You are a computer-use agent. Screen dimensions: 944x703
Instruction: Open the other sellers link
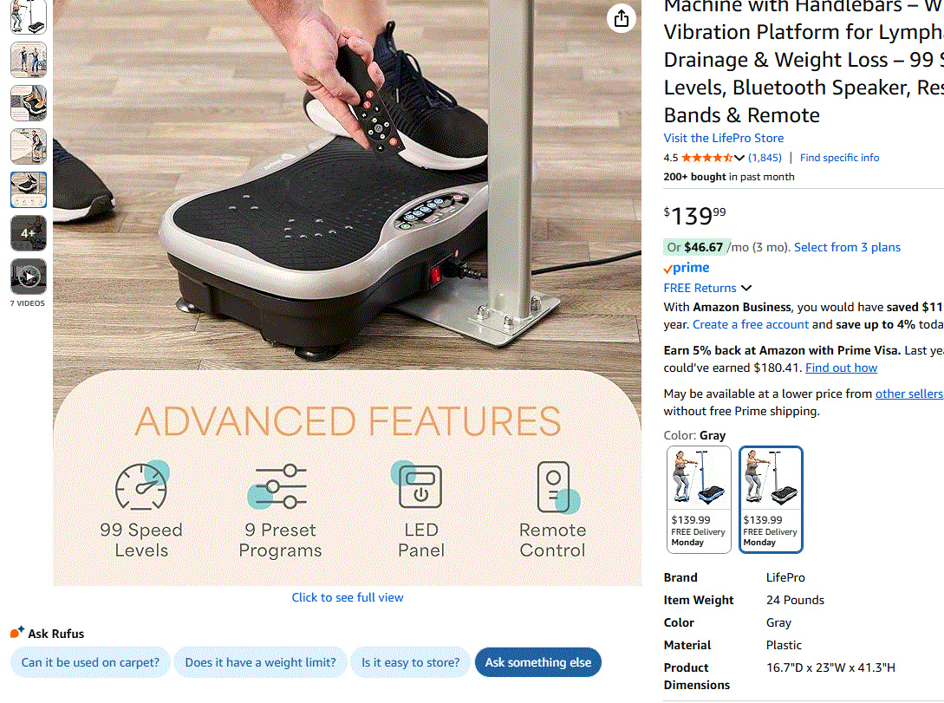pos(909,394)
